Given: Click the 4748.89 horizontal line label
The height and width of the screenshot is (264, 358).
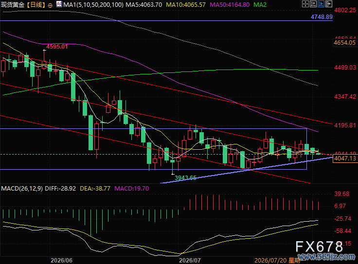Looking at the screenshot, I should click(322, 17).
